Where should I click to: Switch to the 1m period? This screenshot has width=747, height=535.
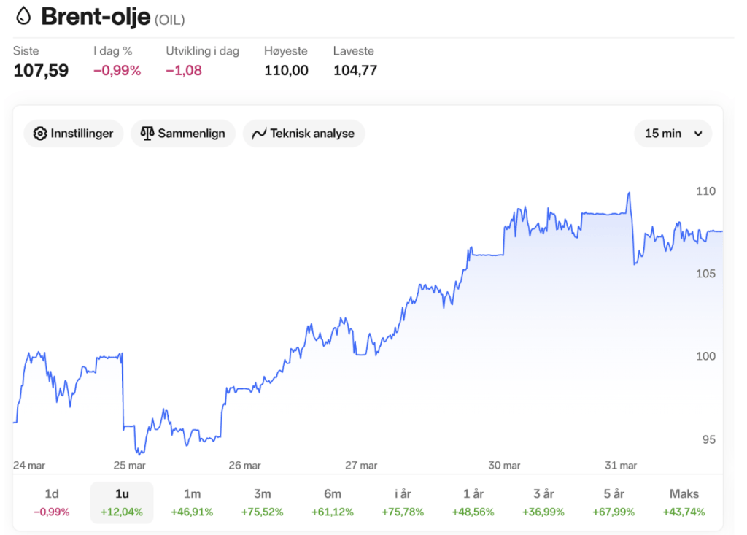pos(192,502)
